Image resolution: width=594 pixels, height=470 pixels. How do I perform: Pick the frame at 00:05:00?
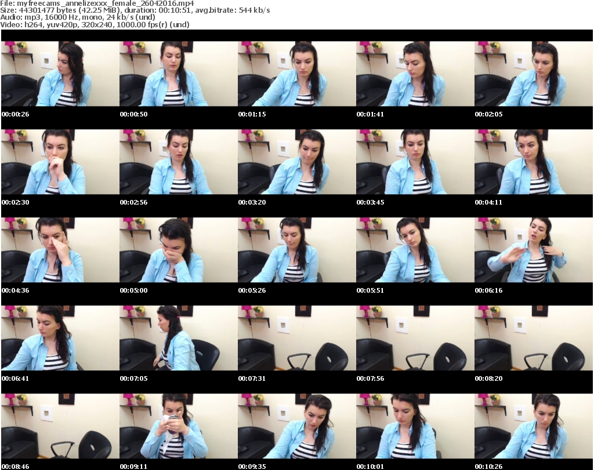[179, 250]
